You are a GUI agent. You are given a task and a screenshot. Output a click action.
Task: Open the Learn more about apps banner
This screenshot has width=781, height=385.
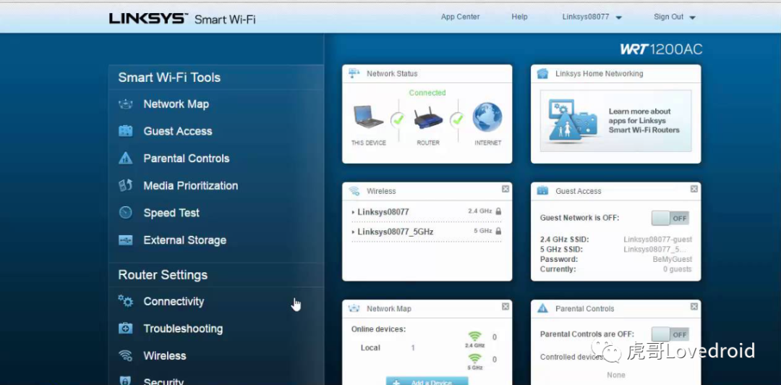point(615,121)
